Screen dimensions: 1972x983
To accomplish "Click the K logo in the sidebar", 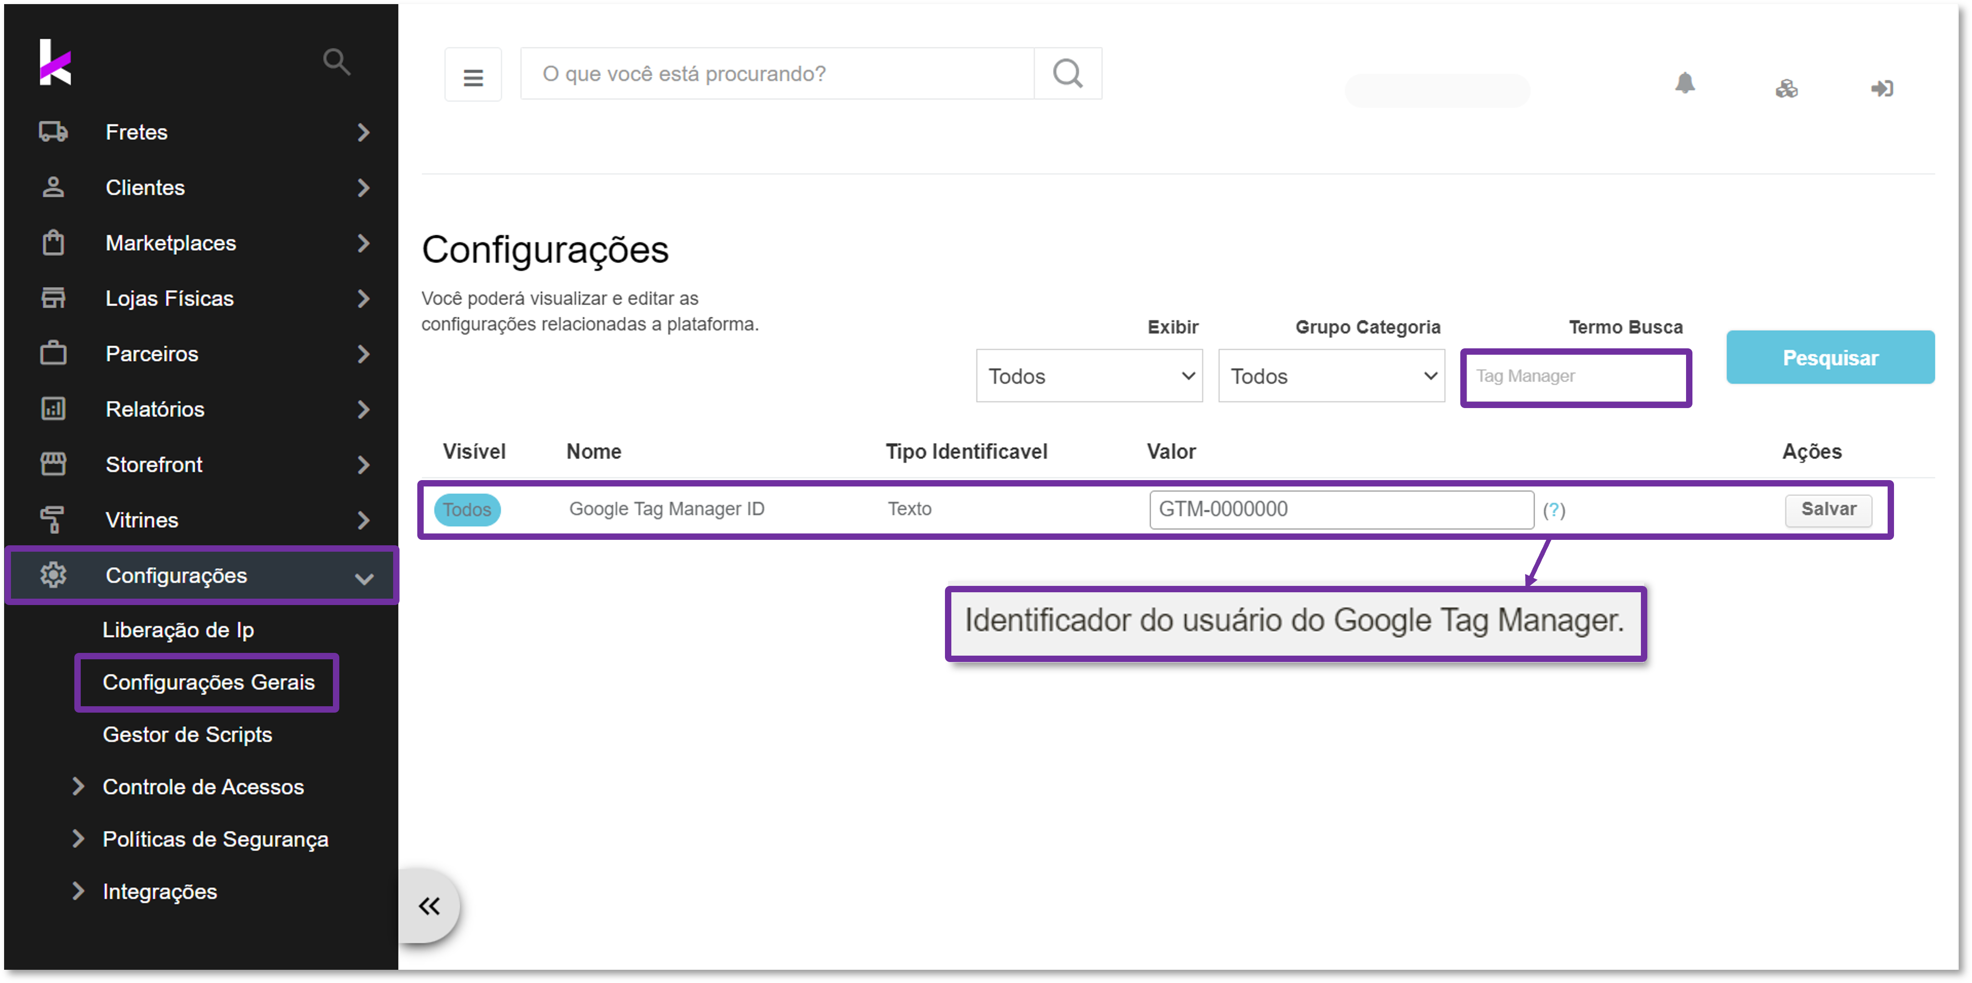I will coord(55,62).
